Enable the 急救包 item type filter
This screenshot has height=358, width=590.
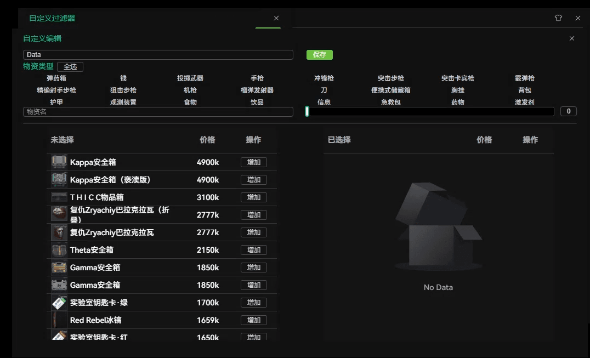point(391,102)
